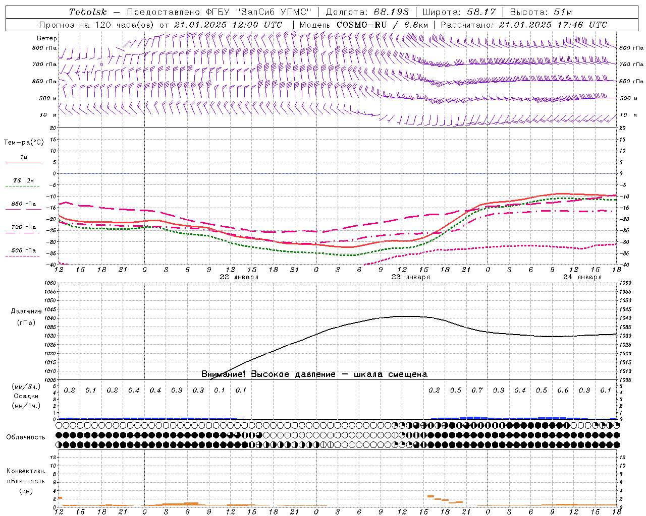Click the '0.6' precipitation amount value

coord(563,391)
